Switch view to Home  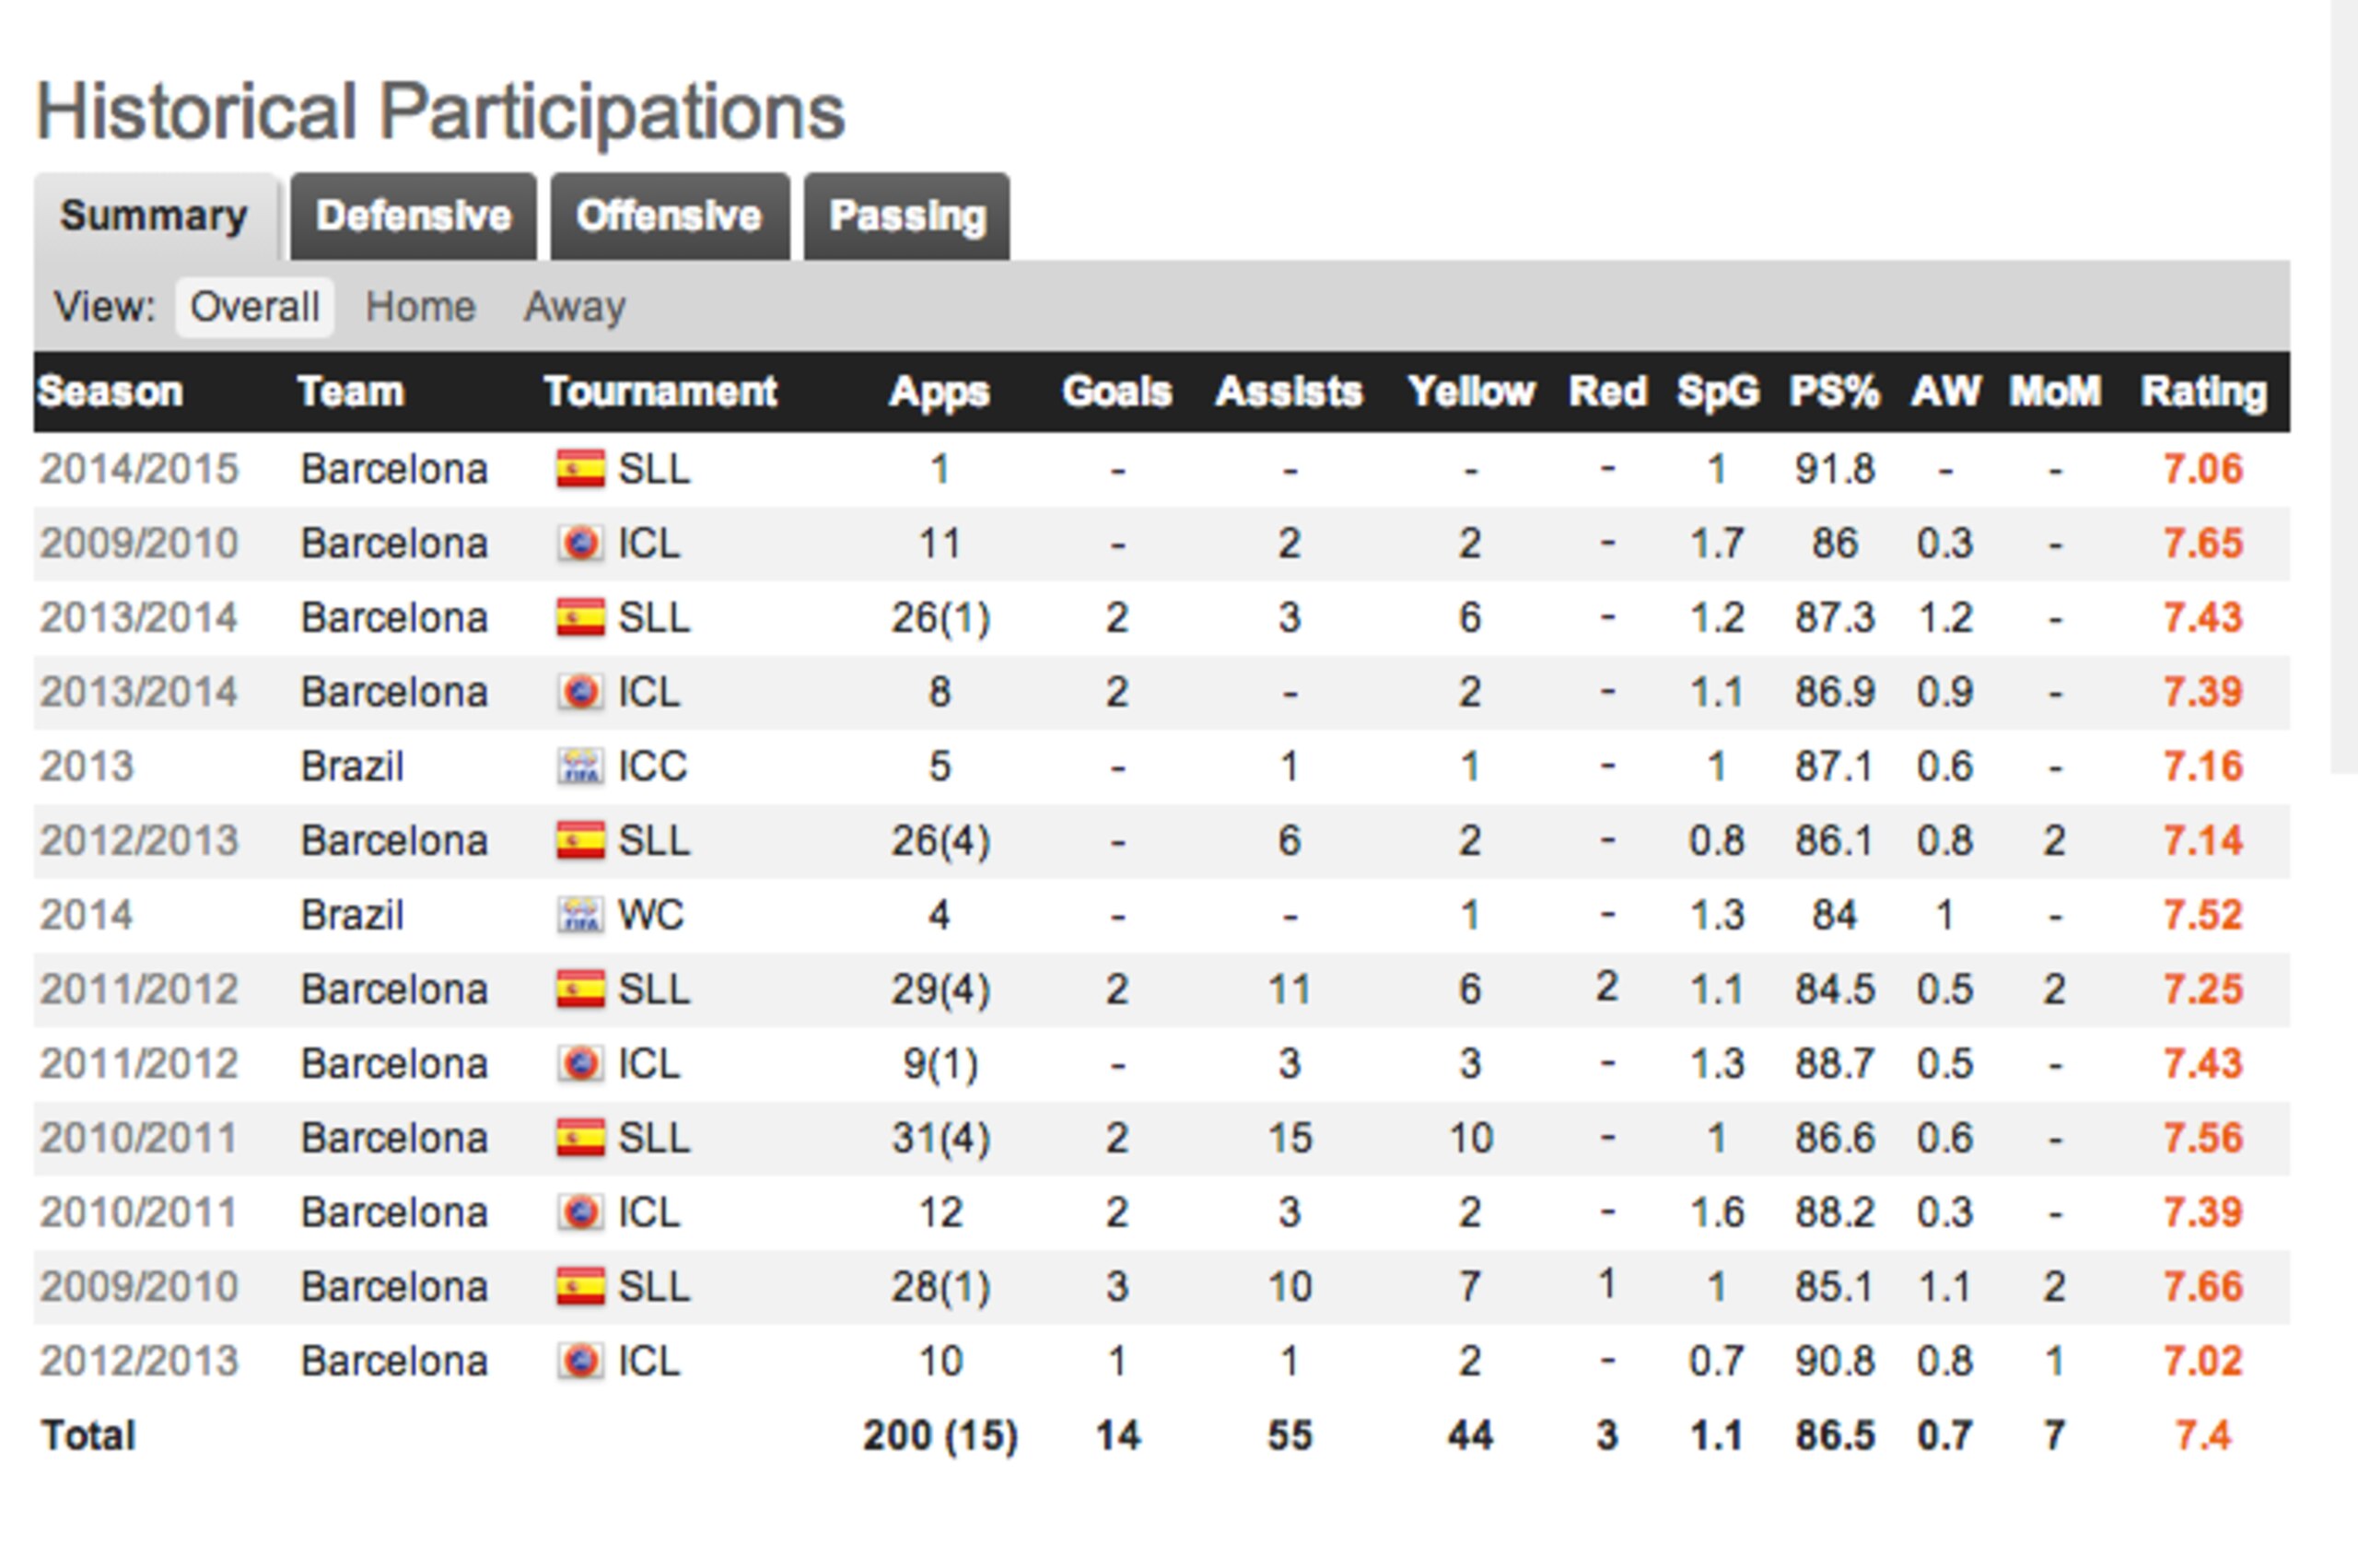[420, 307]
